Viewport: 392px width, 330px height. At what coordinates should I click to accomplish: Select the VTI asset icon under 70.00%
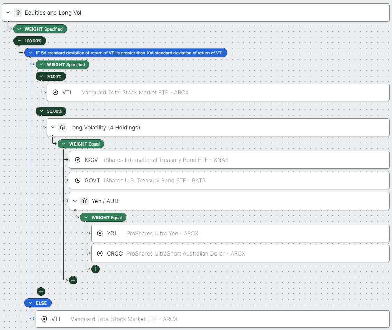pyautogui.click(x=55, y=92)
